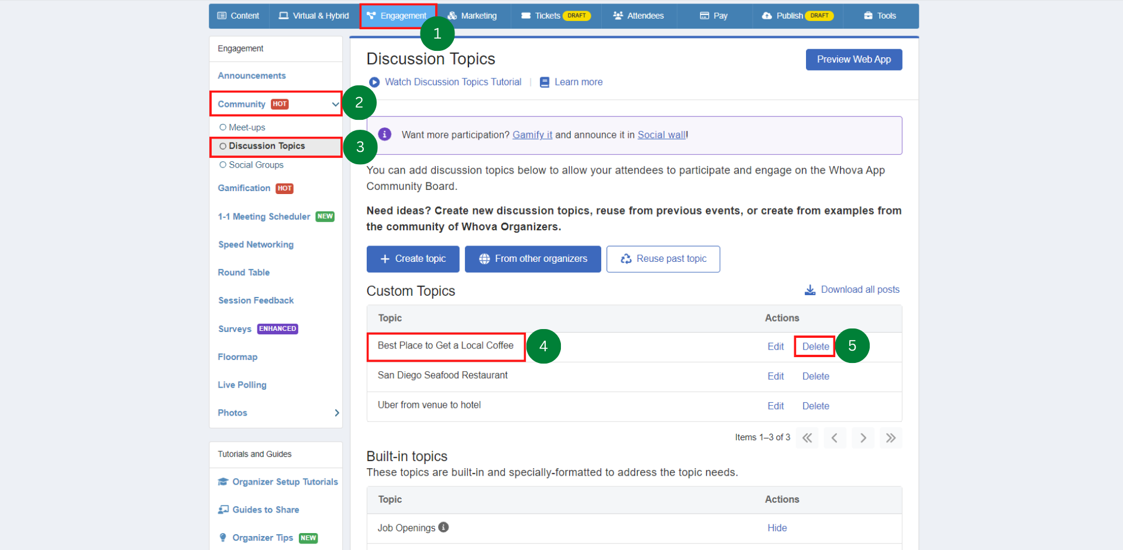1123x550 pixels.
Task: Go to last page of custom topics
Action: click(x=891, y=438)
